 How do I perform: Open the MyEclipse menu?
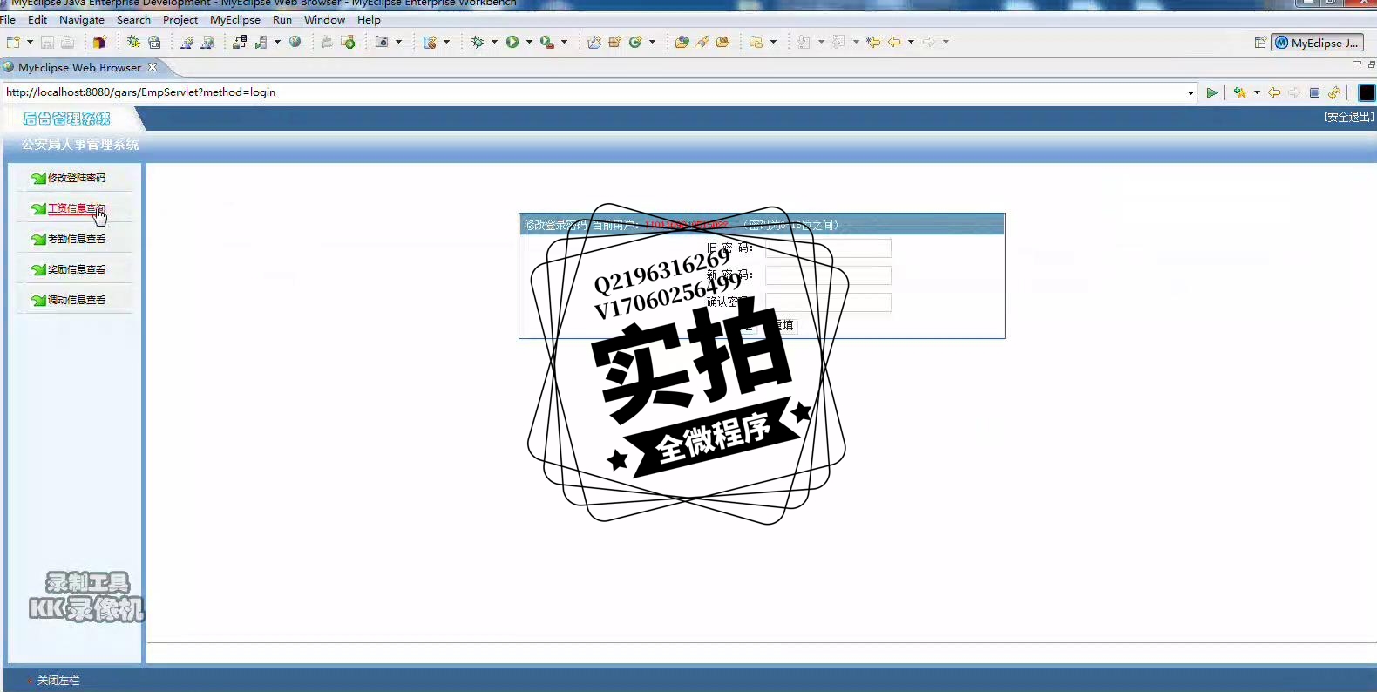point(235,19)
